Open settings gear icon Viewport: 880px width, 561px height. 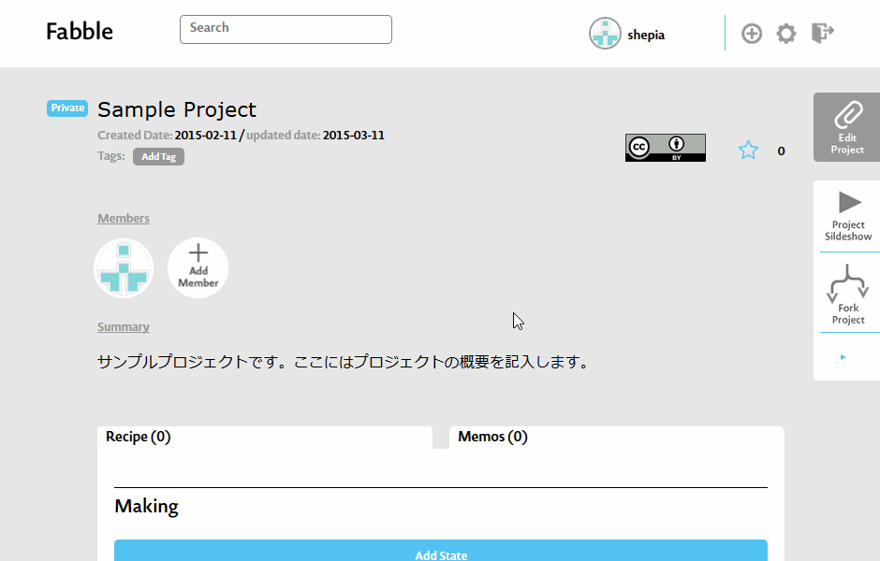pyautogui.click(x=785, y=34)
